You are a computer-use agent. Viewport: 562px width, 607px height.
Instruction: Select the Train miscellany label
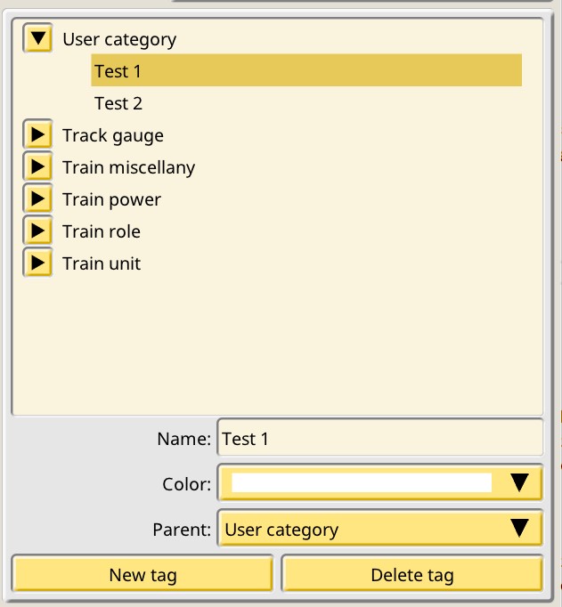[128, 168]
